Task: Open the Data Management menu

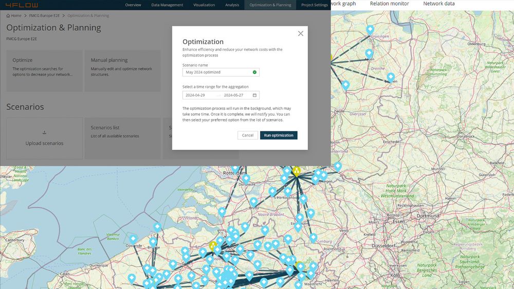Action: click(x=167, y=5)
